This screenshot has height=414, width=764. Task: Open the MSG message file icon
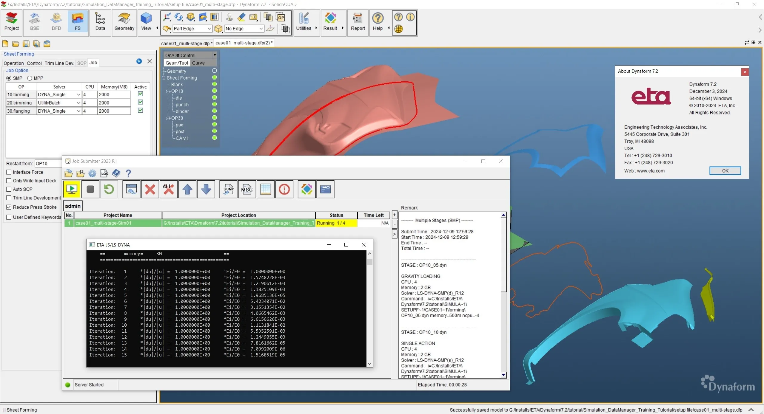click(x=247, y=189)
